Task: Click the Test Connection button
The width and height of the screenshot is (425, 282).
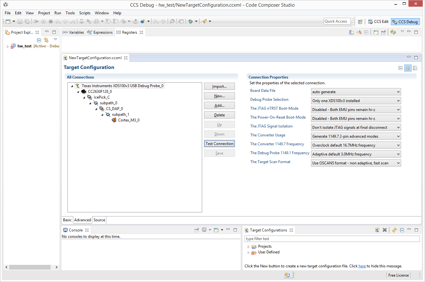Action: tap(219, 144)
